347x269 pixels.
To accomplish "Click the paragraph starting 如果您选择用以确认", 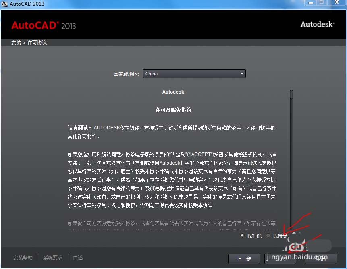I will click(172, 180).
